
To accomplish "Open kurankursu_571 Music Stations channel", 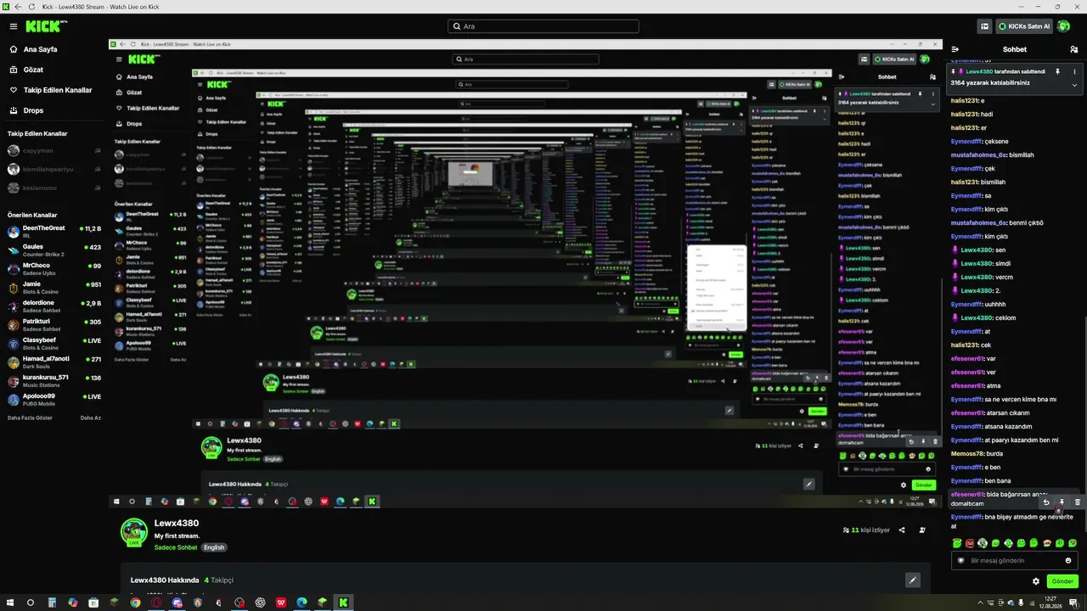I will (x=54, y=380).
